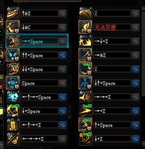Click the scrollbar down arrow
This screenshot has height=149, width=145.
[144, 143]
